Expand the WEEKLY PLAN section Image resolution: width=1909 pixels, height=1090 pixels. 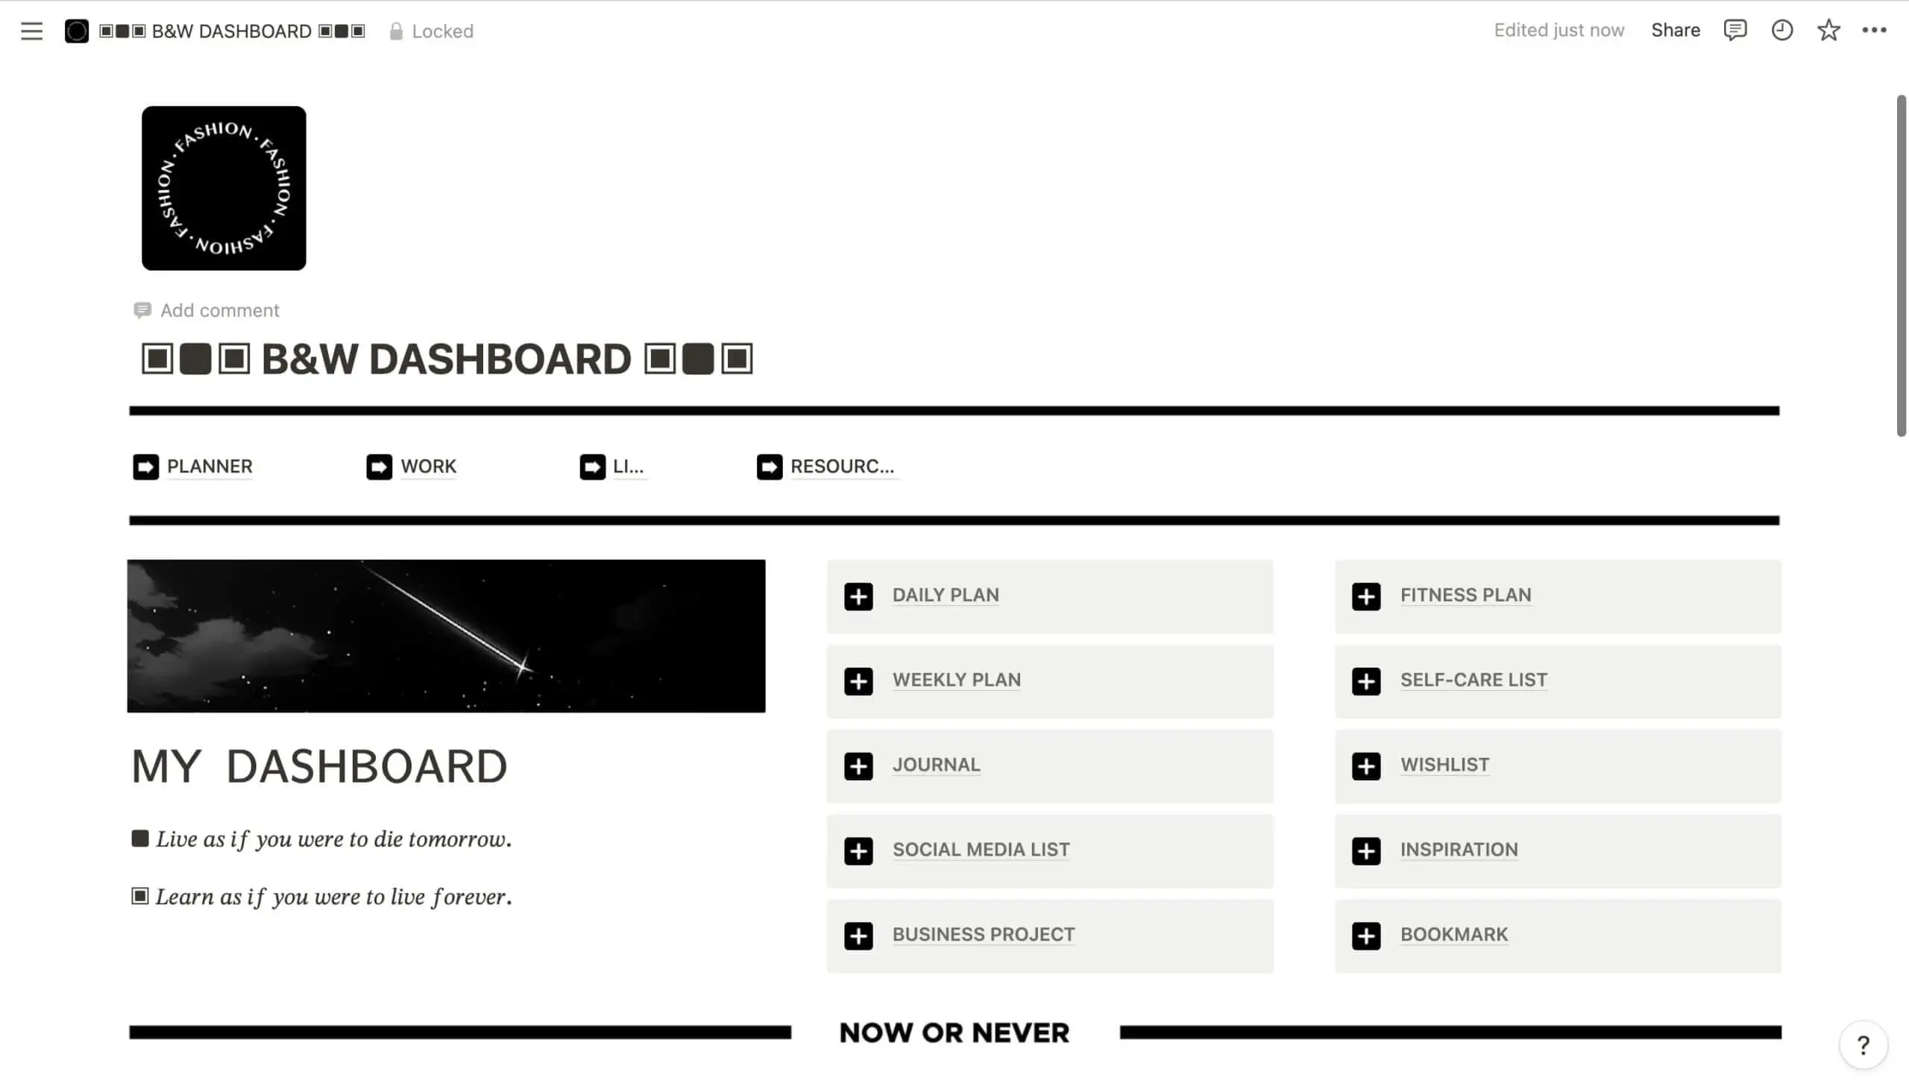(x=858, y=680)
